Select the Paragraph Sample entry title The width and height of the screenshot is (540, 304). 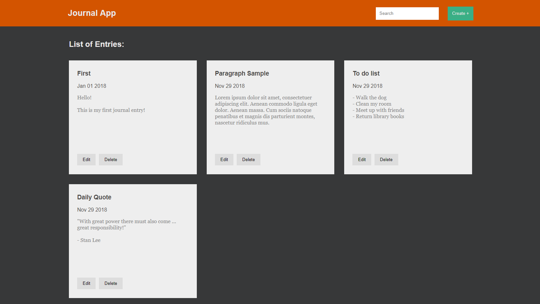(242, 73)
